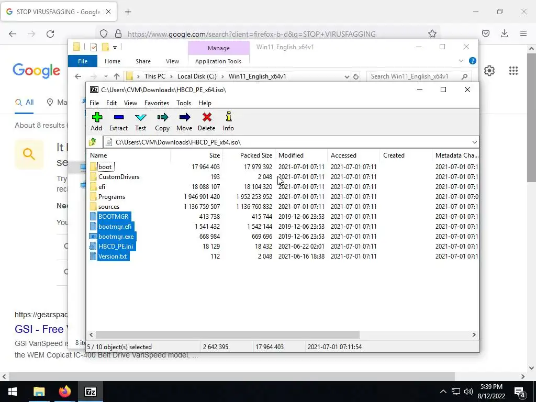The height and width of the screenshot is (402, 536).
Task: Click the 7-Zip horizontal scrollbar thumb
Action: pos(227,334)
